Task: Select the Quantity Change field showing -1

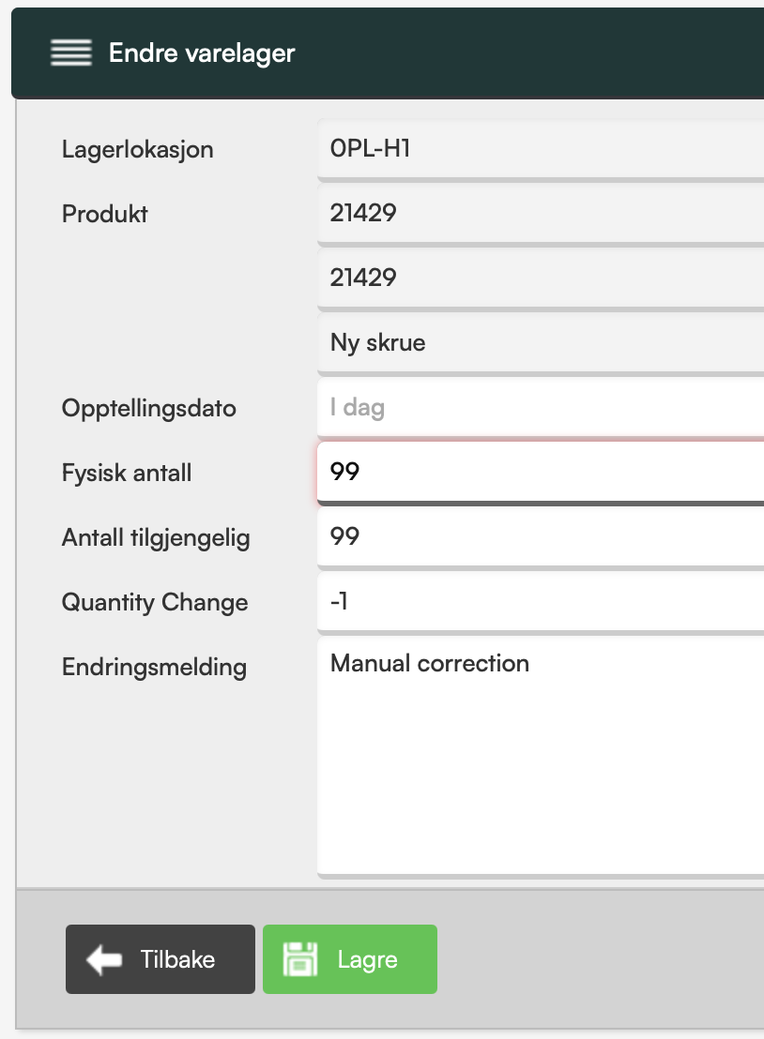Action: [541, 602]
